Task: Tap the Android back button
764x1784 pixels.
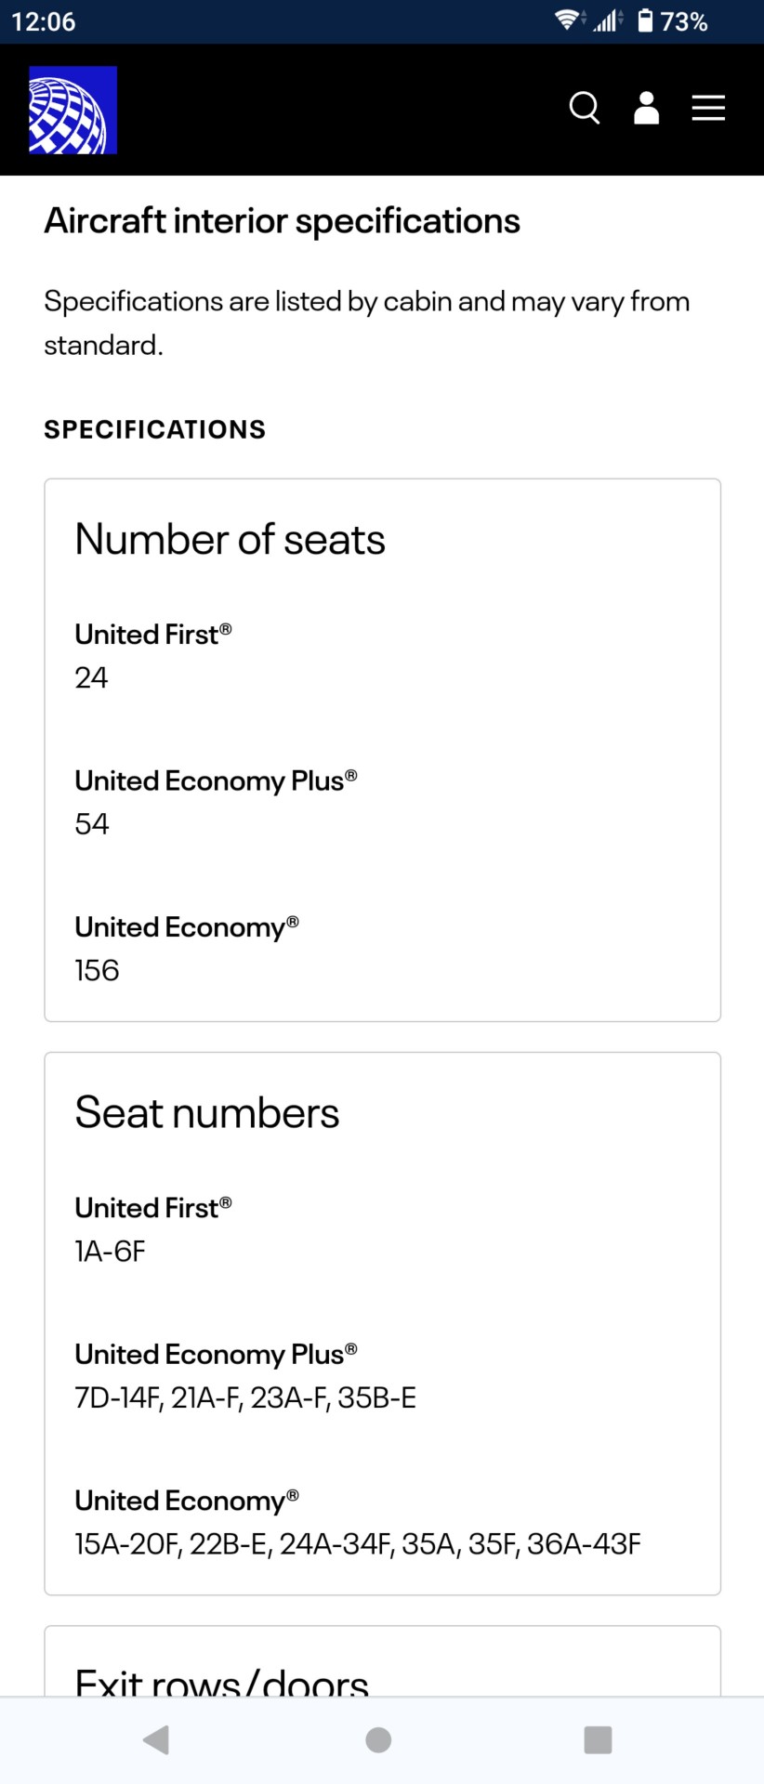Action: click(x=156, y=1739)
